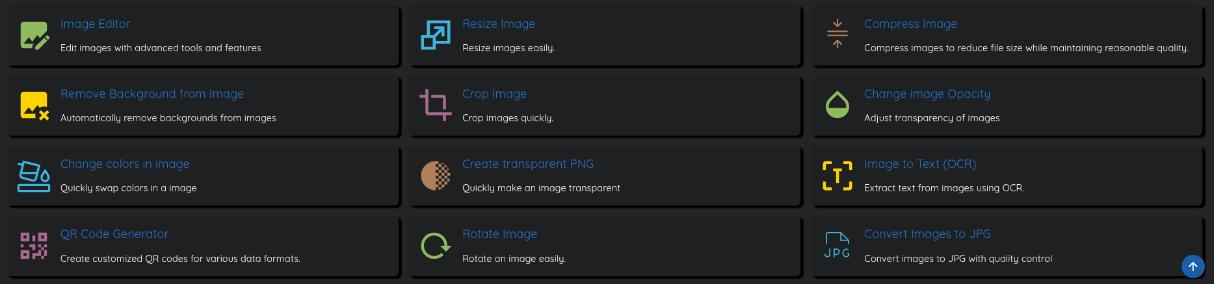Click the transparent PNG checkered circle icon
The width and height of the screenshot is (1214, 284).
click(x=436, y=176)
